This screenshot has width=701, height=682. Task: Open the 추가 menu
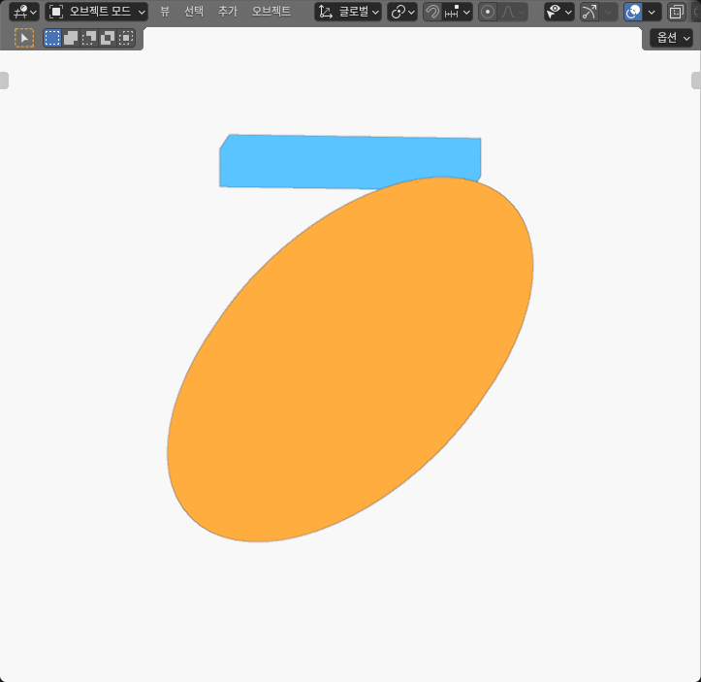228,12
